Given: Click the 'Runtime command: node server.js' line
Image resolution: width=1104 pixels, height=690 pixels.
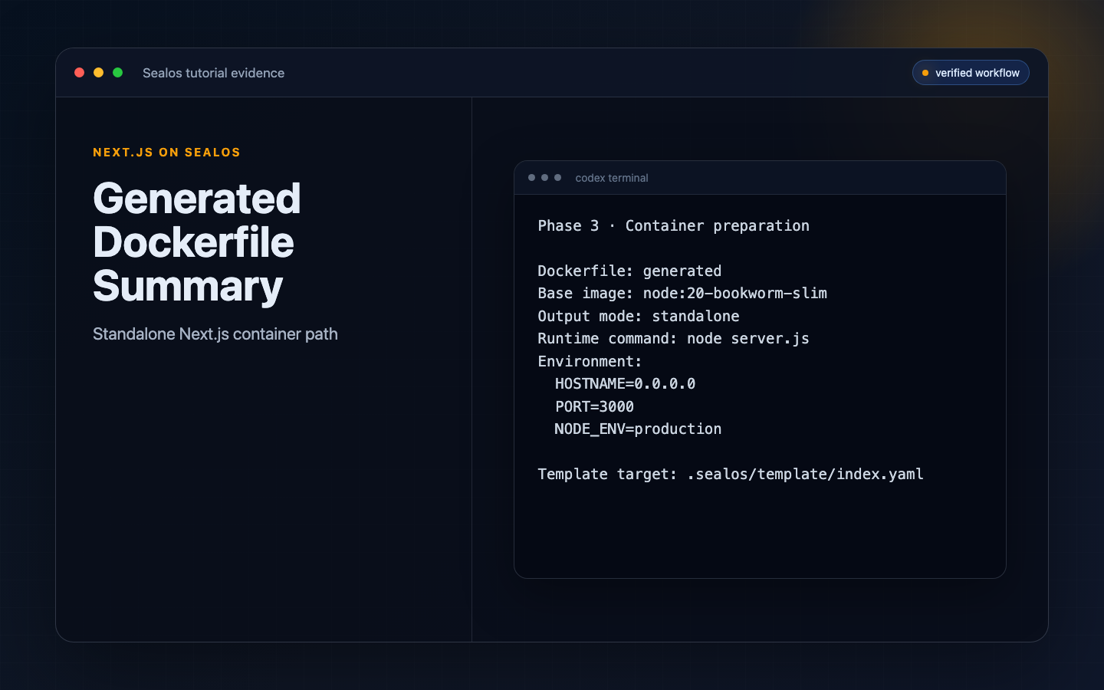Looking at the screenshot, I should (673, 338).
